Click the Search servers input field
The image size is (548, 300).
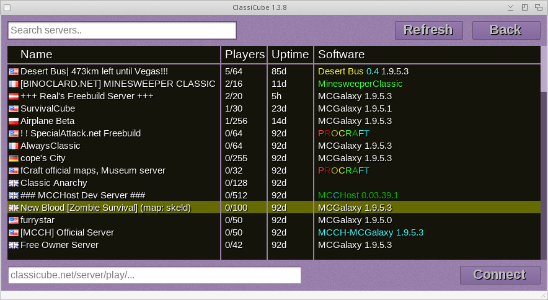click(122, 30)
